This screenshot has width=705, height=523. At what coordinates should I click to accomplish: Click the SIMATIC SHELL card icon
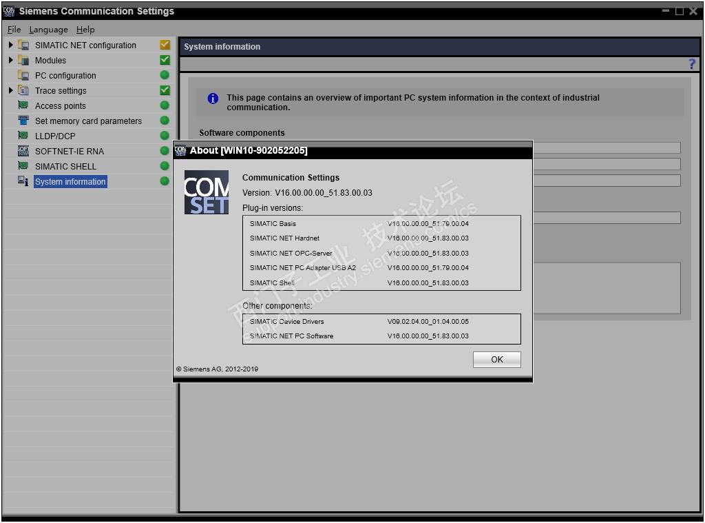pyautogui.click(x=23, y=165)
